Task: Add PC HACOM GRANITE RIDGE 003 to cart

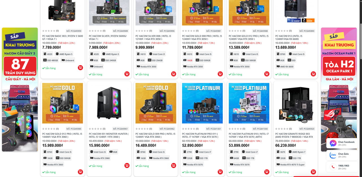Action: click(x=313, y=172)
